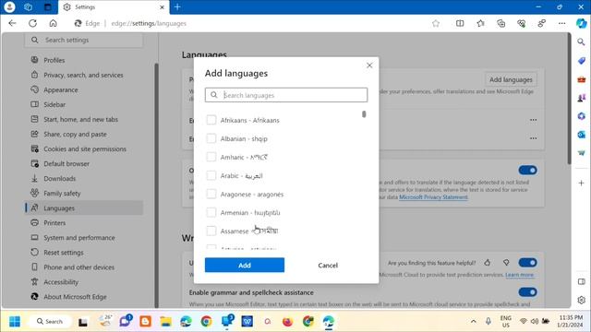This screenshot has width=591, height=332.
Task: Open the Copilot icon
Action: (581, 23)
